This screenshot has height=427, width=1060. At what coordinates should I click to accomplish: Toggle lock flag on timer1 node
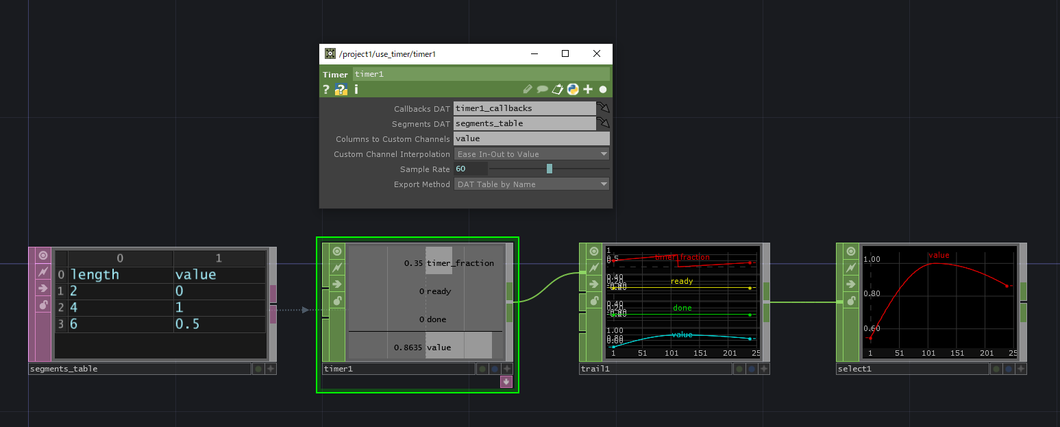point(337,301)
